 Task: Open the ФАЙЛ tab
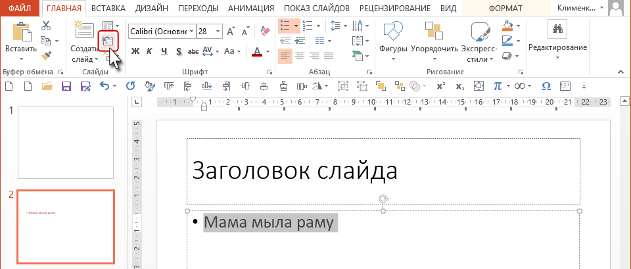(20, 8)
